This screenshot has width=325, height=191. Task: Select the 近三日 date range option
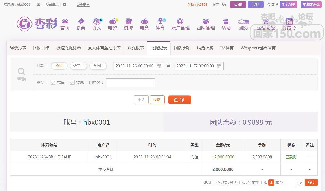[x=78, y=66]
